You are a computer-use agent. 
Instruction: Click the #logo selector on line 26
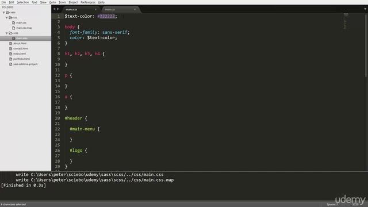(x=76, y=151)
